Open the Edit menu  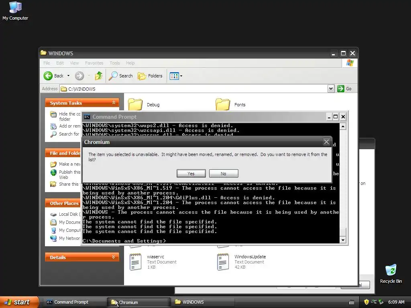pyautogui.click(x=60, y=63)
